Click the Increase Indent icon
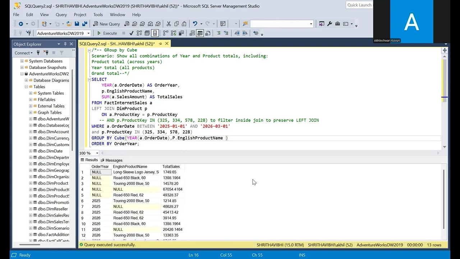This screenshot has width=460, height=259. (245, 33)
